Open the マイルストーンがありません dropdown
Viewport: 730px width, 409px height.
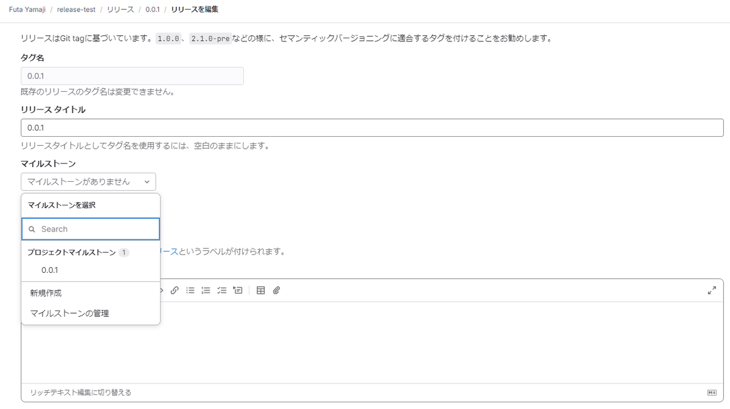click(88, 181)
